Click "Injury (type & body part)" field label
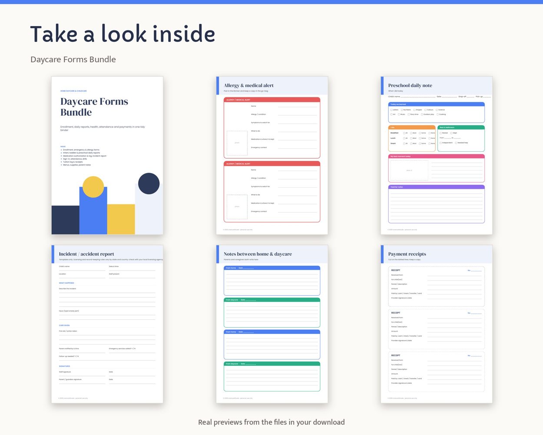 click(69, 311)
